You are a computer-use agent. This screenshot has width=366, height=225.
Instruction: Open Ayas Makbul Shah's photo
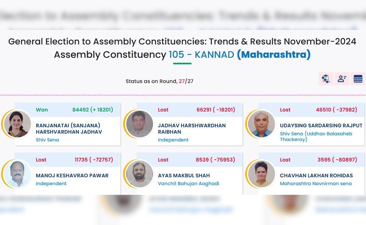(x=139, y=174)
